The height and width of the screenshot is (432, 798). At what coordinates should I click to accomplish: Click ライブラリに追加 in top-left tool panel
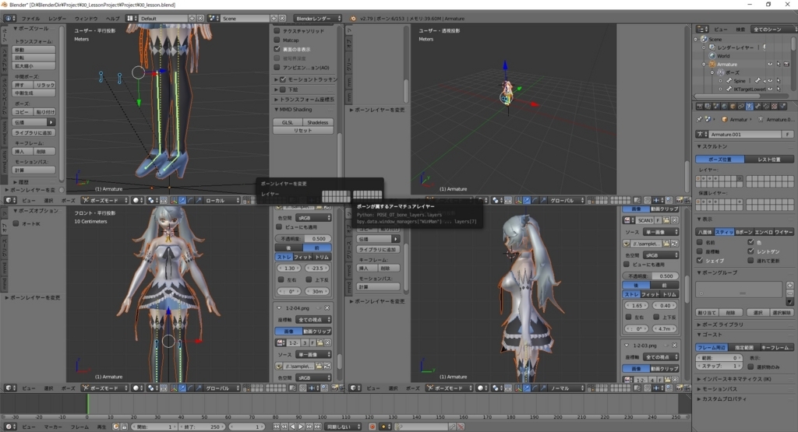(x=34, y=132)
